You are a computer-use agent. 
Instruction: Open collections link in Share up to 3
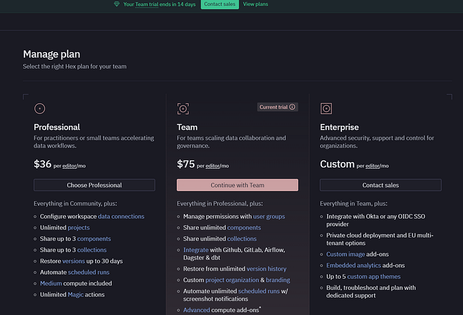point(92,250)
